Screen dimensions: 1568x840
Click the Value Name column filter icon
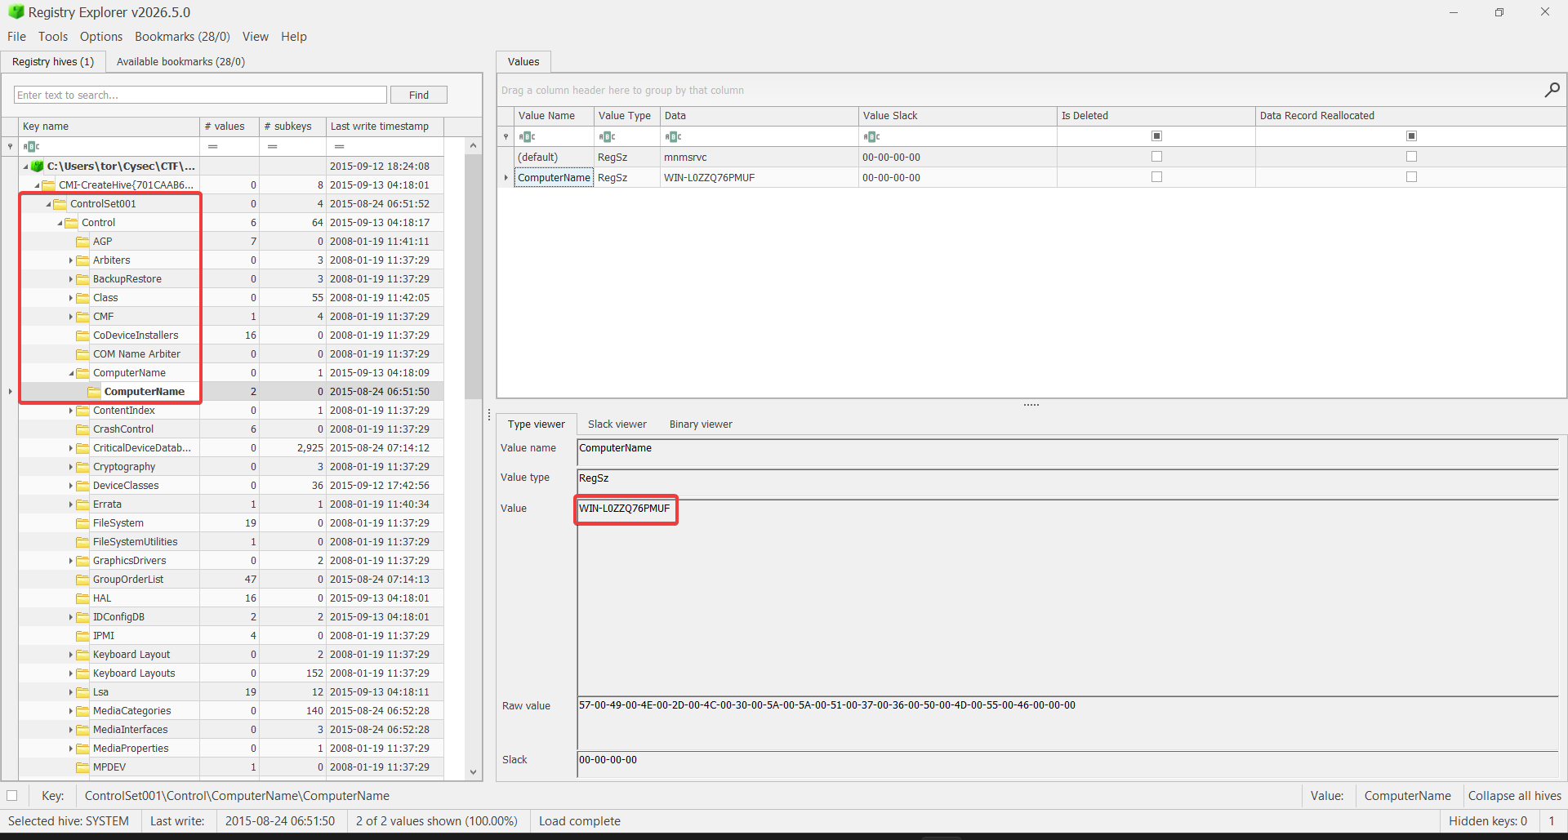tap(527, 136)
